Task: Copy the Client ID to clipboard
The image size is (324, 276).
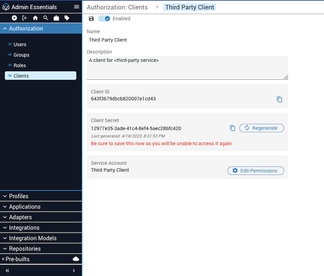Action: coord(279,99)
